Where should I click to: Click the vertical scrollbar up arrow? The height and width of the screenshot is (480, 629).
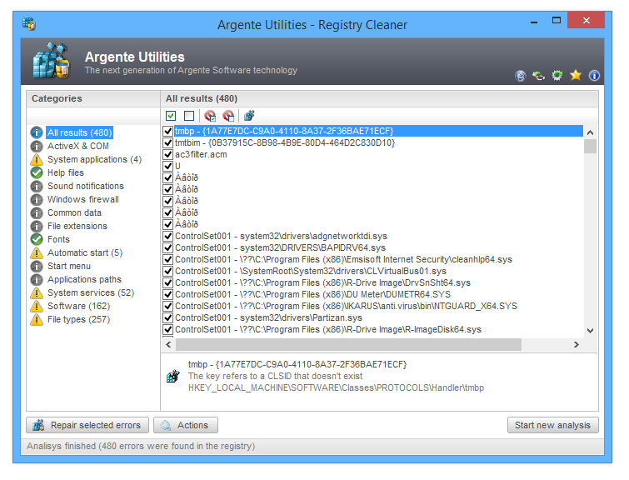[x=590, y=132]
